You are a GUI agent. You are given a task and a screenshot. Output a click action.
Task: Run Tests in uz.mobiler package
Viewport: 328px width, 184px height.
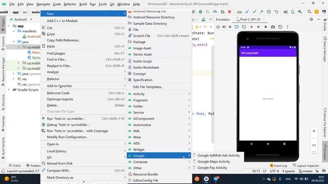coord(84,119)
